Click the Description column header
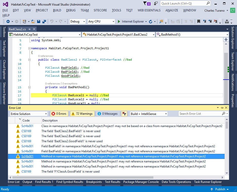The height and width of the screenshot is (192, 237). [x=133, y=121]
